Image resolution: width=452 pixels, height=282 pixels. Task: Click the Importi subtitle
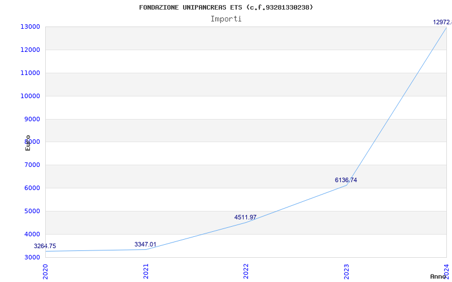click(226, 19)
